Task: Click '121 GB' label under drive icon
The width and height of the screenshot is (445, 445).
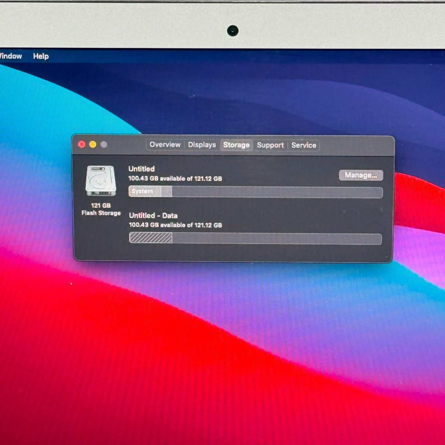Action: click(101, 205)
